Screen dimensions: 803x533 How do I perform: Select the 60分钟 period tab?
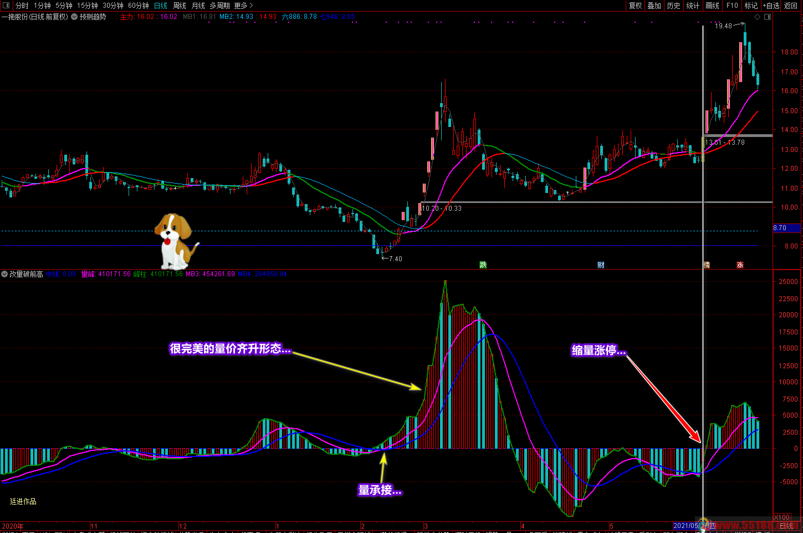click(x=139, y=6)
